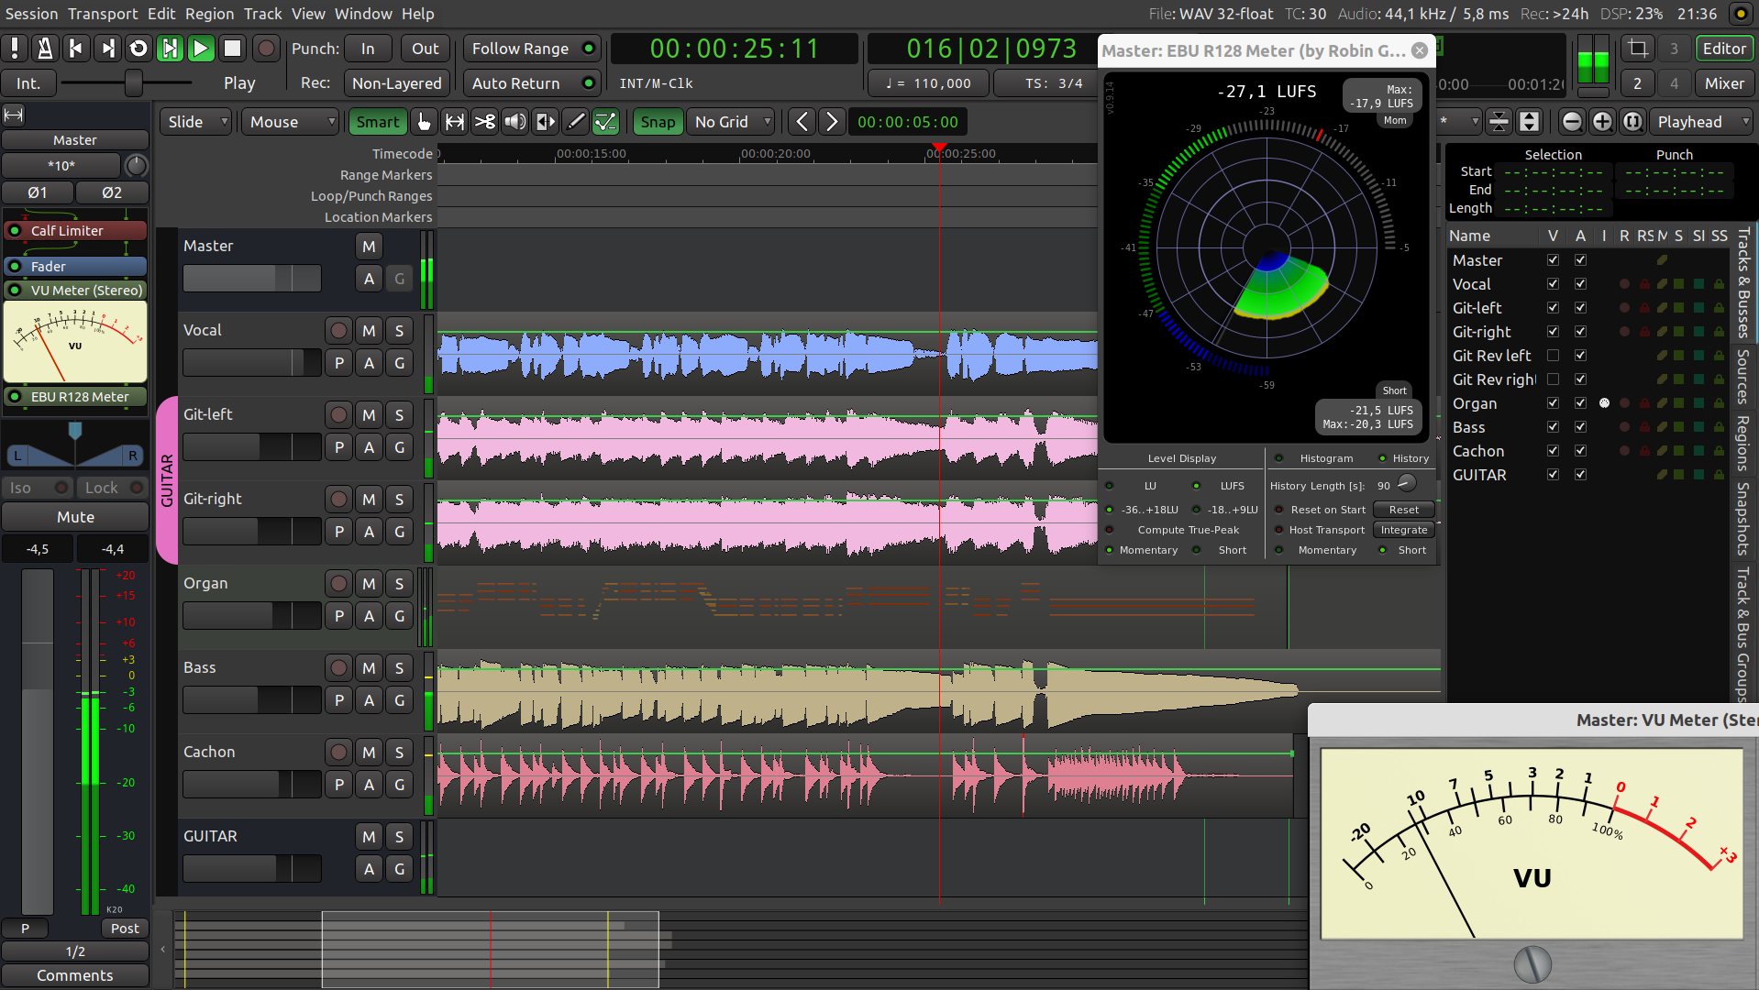The height and width of the screenshot is (990, 1759).
Task: Check the Git Rev left visibility checkbox
Action: point(1553,356)
